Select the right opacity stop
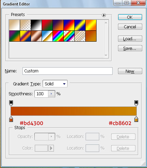 136,103
